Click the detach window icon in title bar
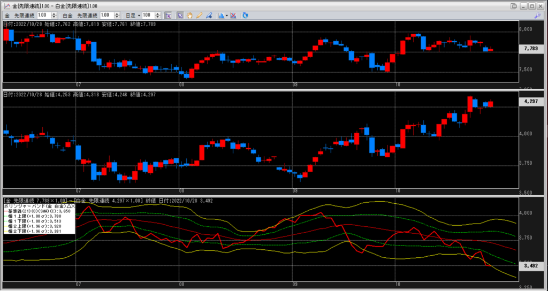The width and height of the screenshot is (548, 291). [514, 5]
